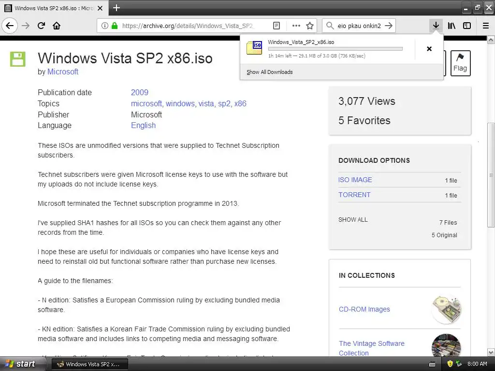Click the search magnifier icon
495x371 pixels.
click(x=330, y=26)
